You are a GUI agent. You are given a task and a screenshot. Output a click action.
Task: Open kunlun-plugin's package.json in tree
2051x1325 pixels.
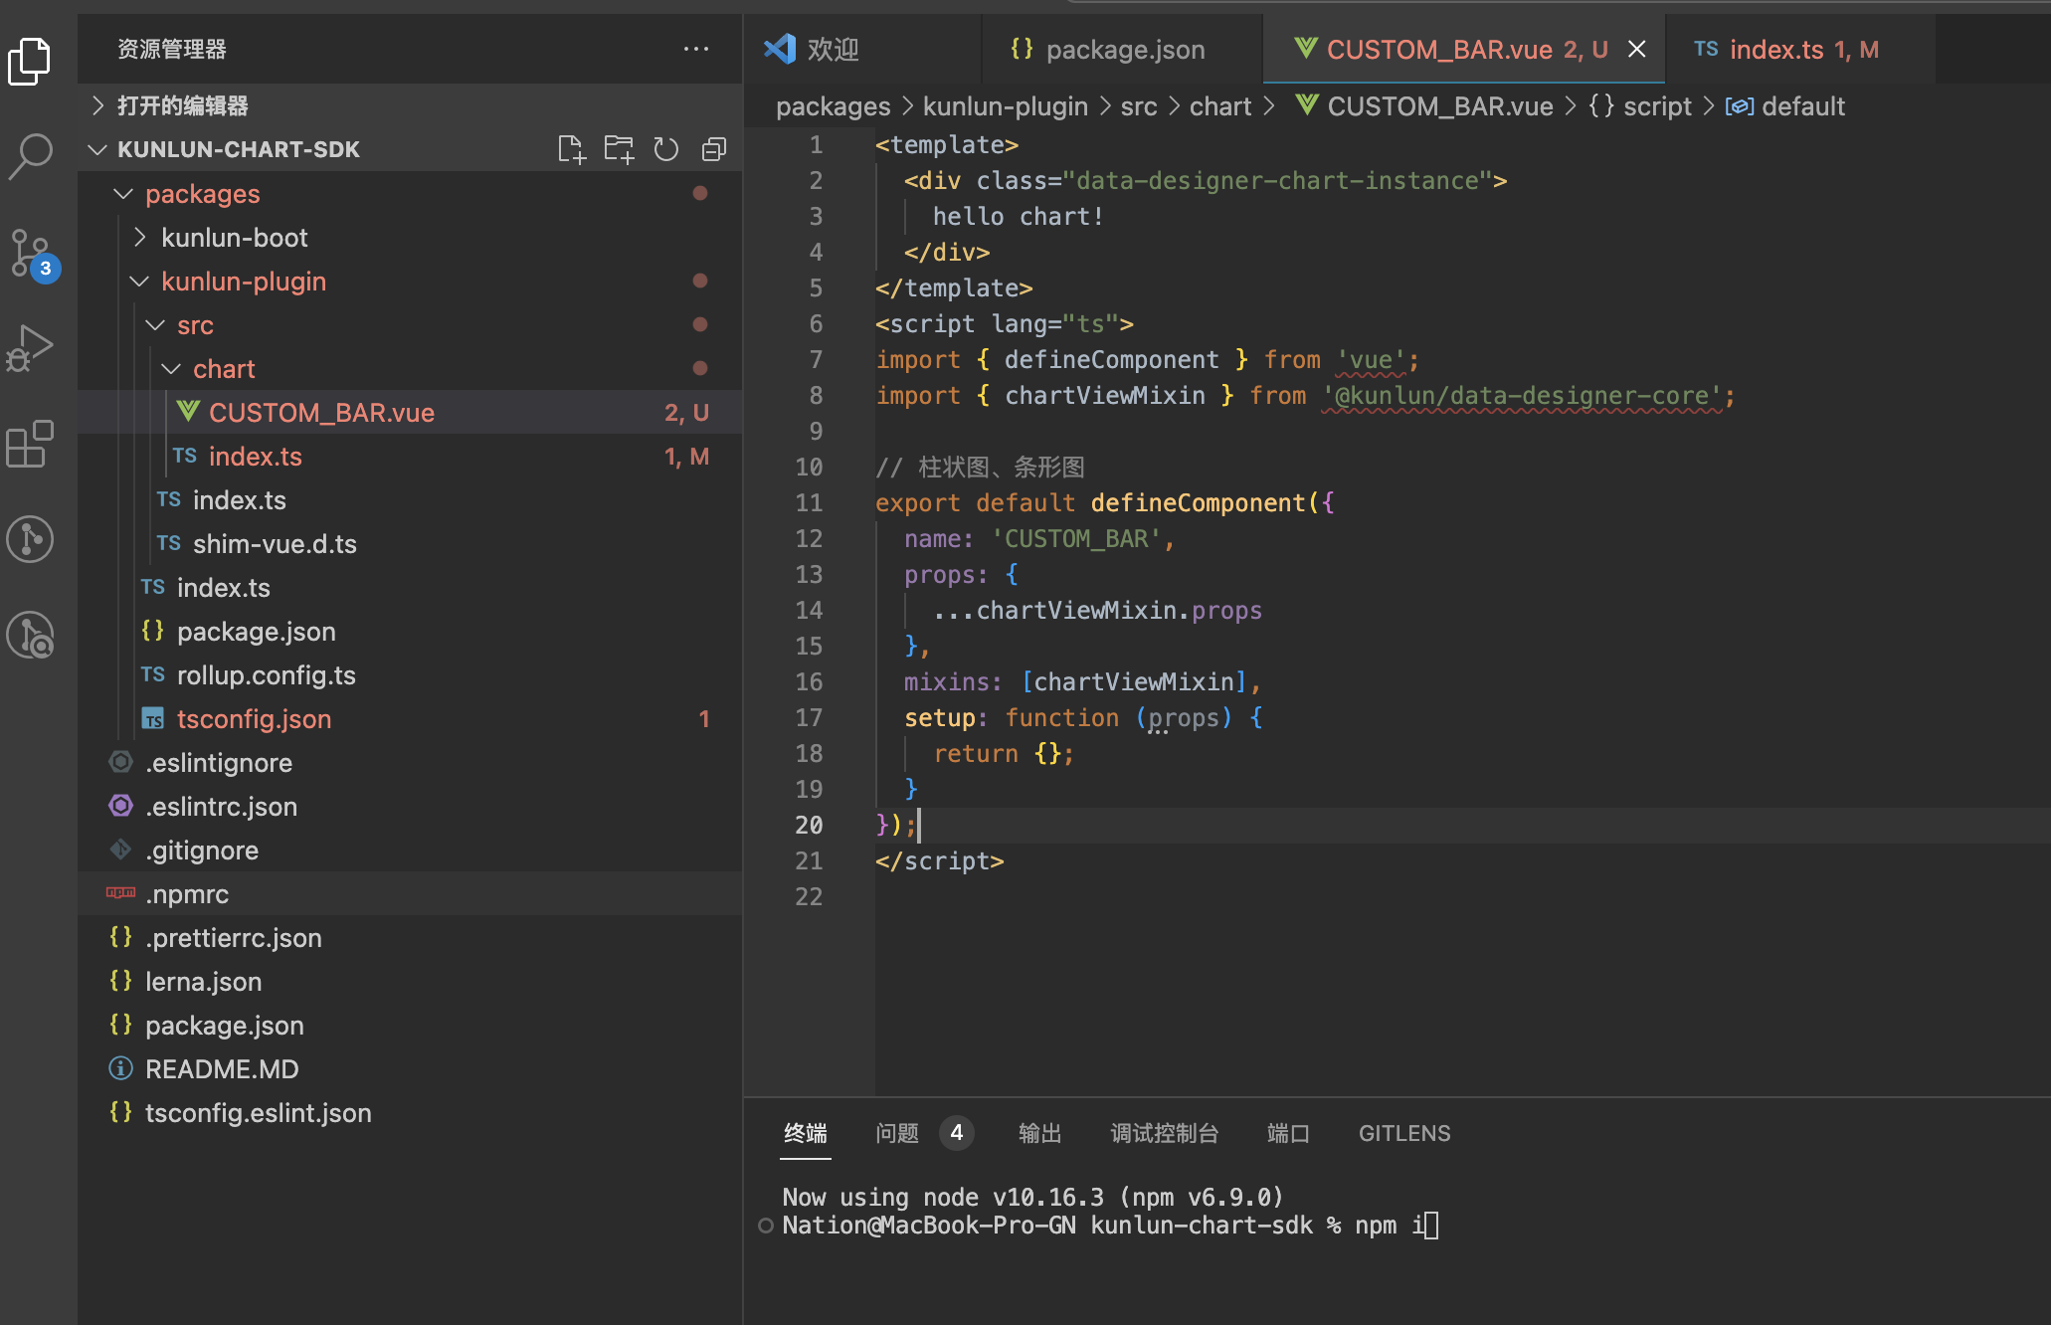[x=410, y=631]
